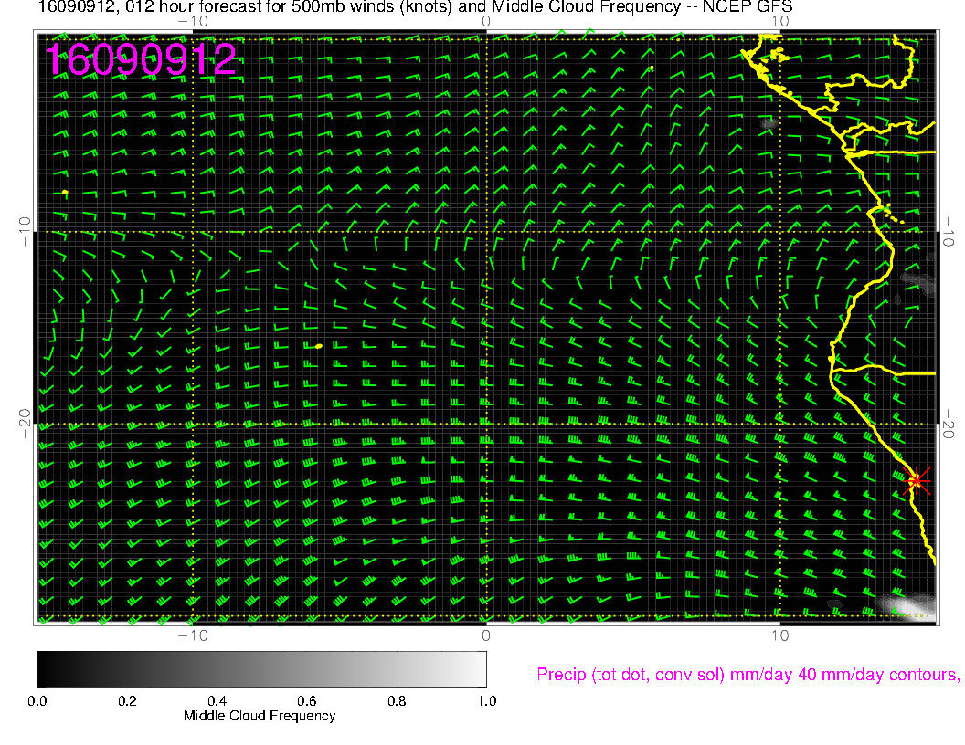Viewport: 965px width, 745px height.
Task: Click the magenta Precip contour legend text
Action: pyautogui.click(x=748, y=676)
